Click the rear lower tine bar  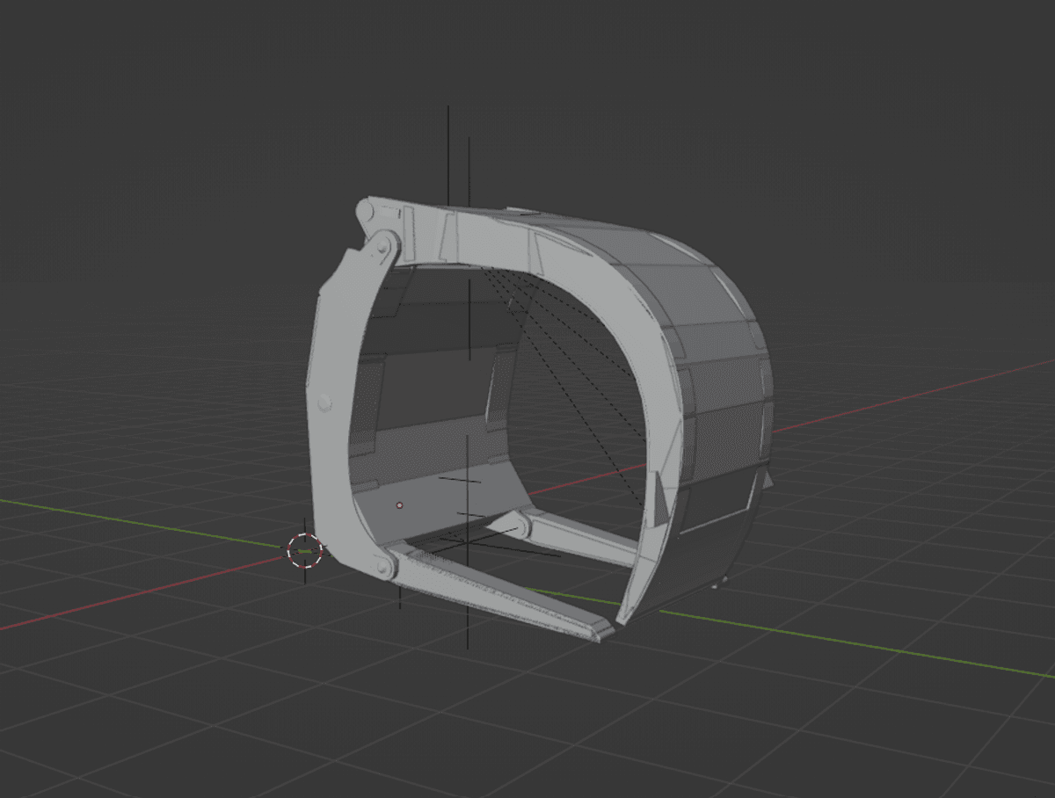(580, 538)
